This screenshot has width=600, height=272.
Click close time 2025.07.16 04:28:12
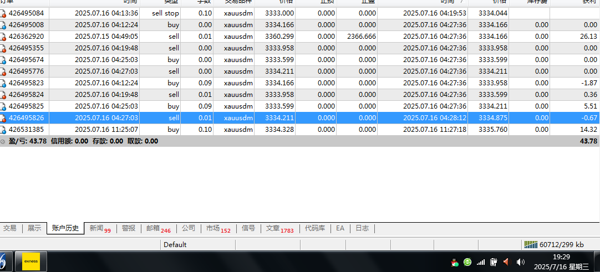pos(435,118)
